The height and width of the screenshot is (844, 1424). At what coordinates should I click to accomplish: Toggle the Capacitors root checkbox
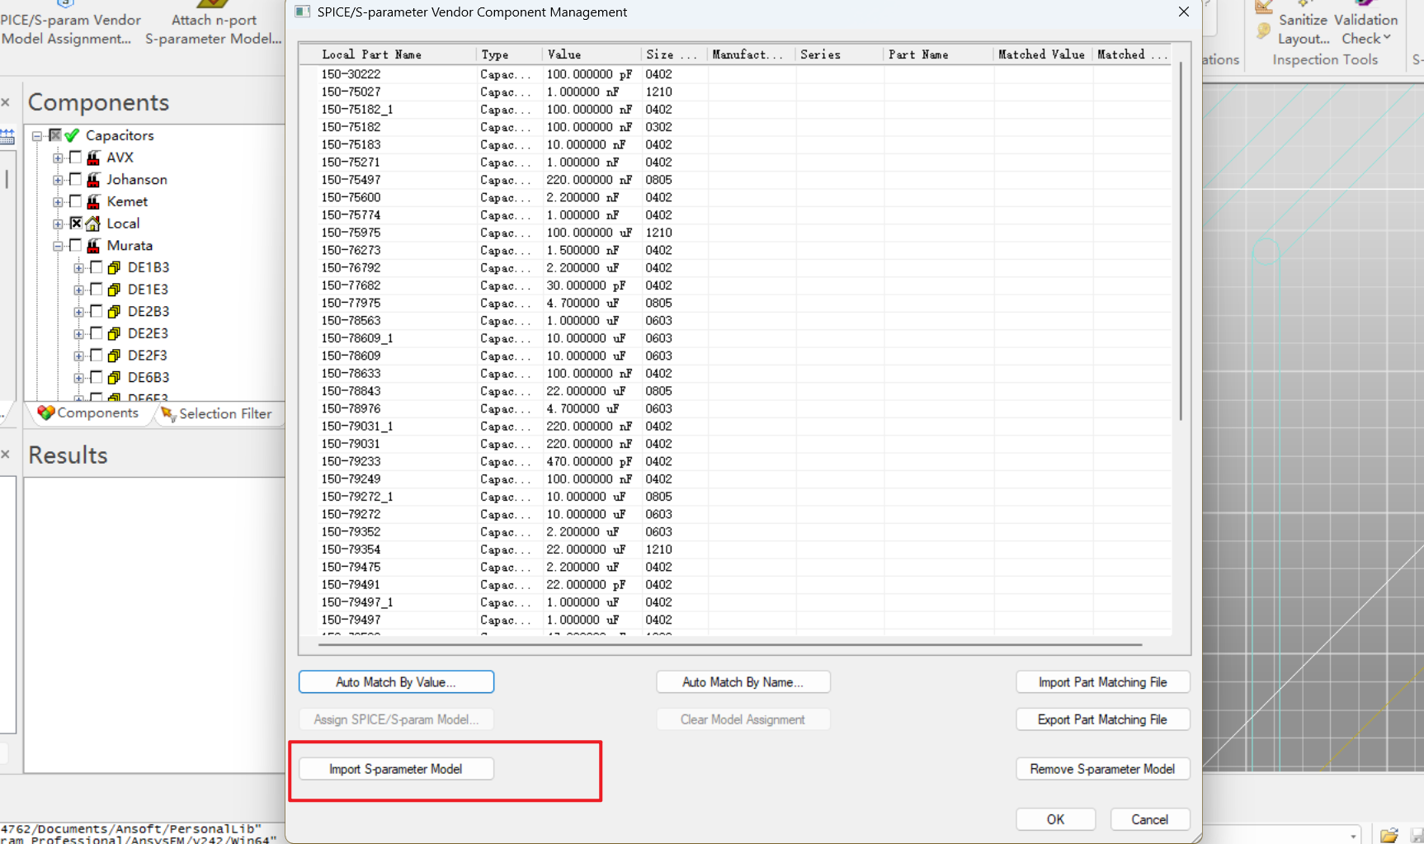click(55, 135)
